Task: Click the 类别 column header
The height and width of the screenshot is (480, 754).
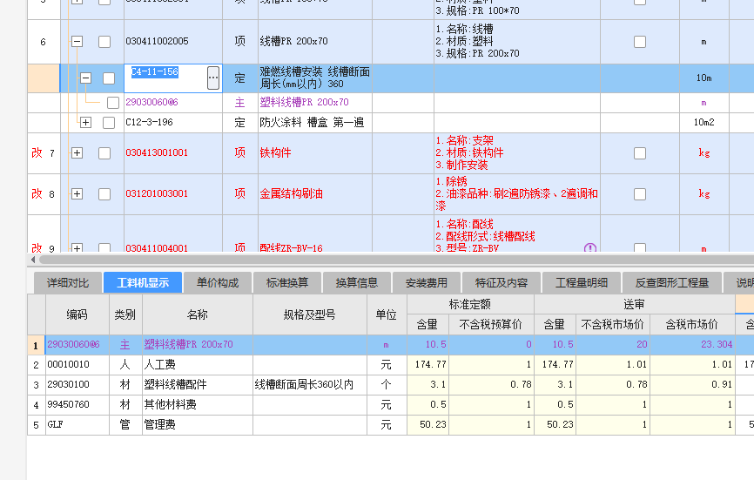Action: click(125, 314)
